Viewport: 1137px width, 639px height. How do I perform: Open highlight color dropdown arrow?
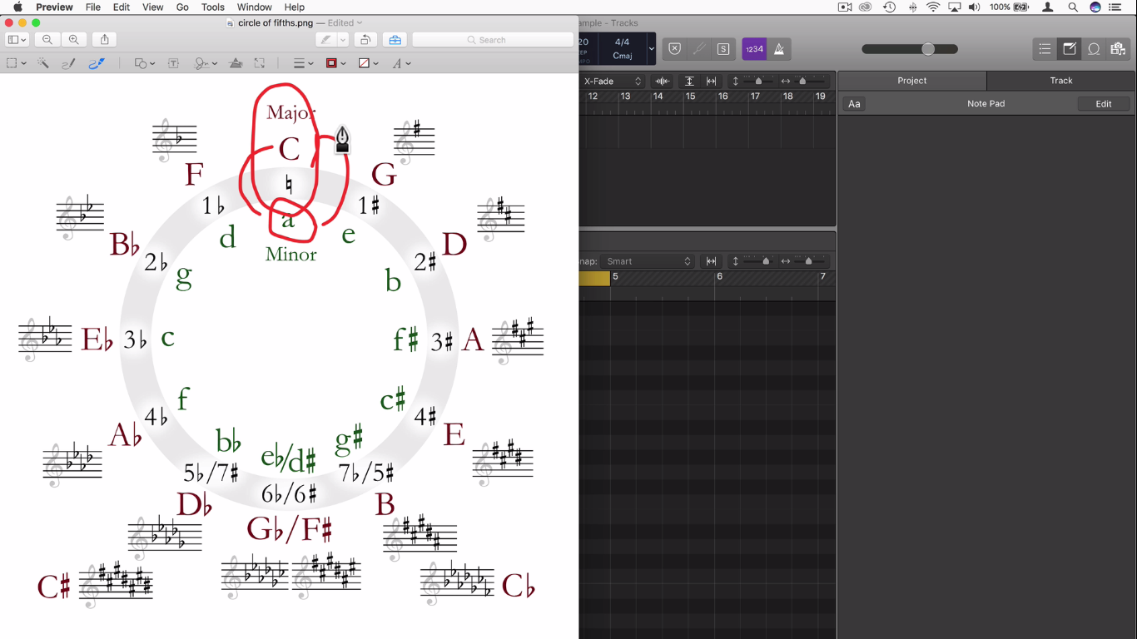(x=343, y=40)
